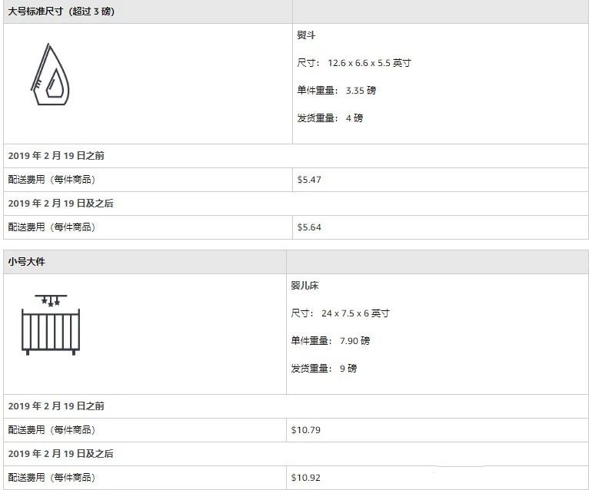The image size is (589, 490).
Task: Select the $5.47 fulfillment fee cell
Action: [309, 180]
